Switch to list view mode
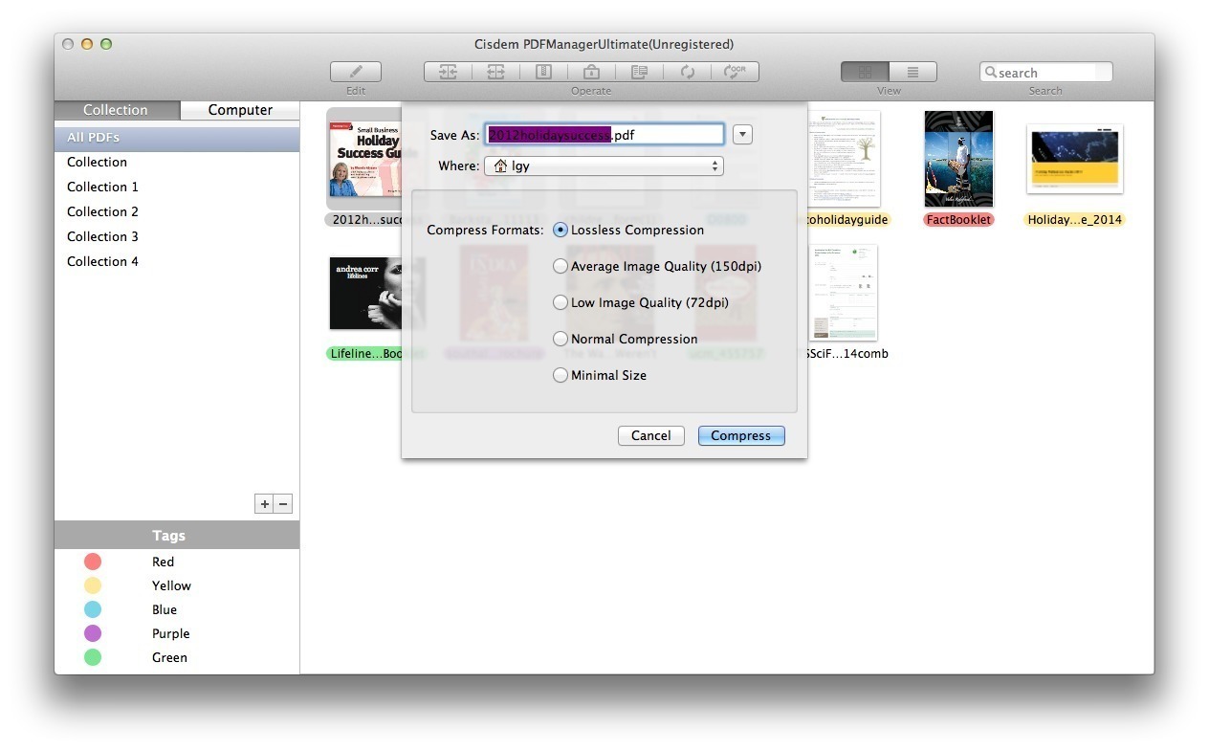 click(912, 71)
